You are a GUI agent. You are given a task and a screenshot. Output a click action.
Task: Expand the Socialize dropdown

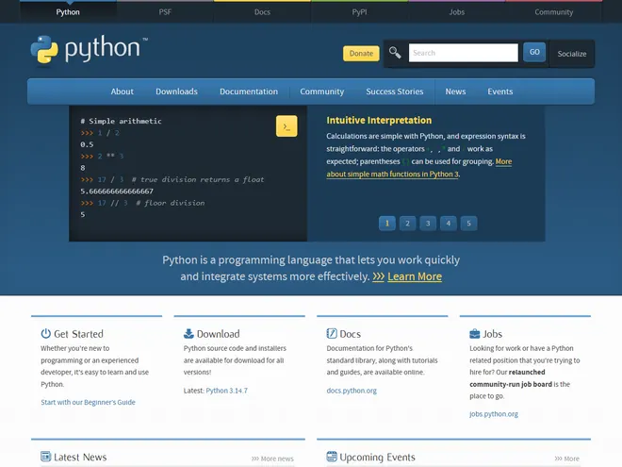click(572, 54)
